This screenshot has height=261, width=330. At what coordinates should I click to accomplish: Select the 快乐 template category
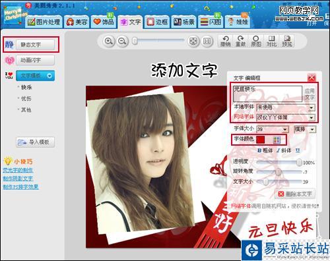click(26, 87)
